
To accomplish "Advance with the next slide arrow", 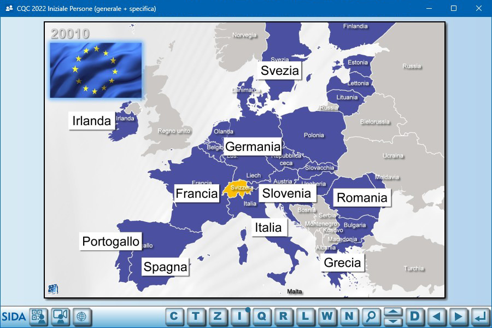I will click(x=458, y=317).
